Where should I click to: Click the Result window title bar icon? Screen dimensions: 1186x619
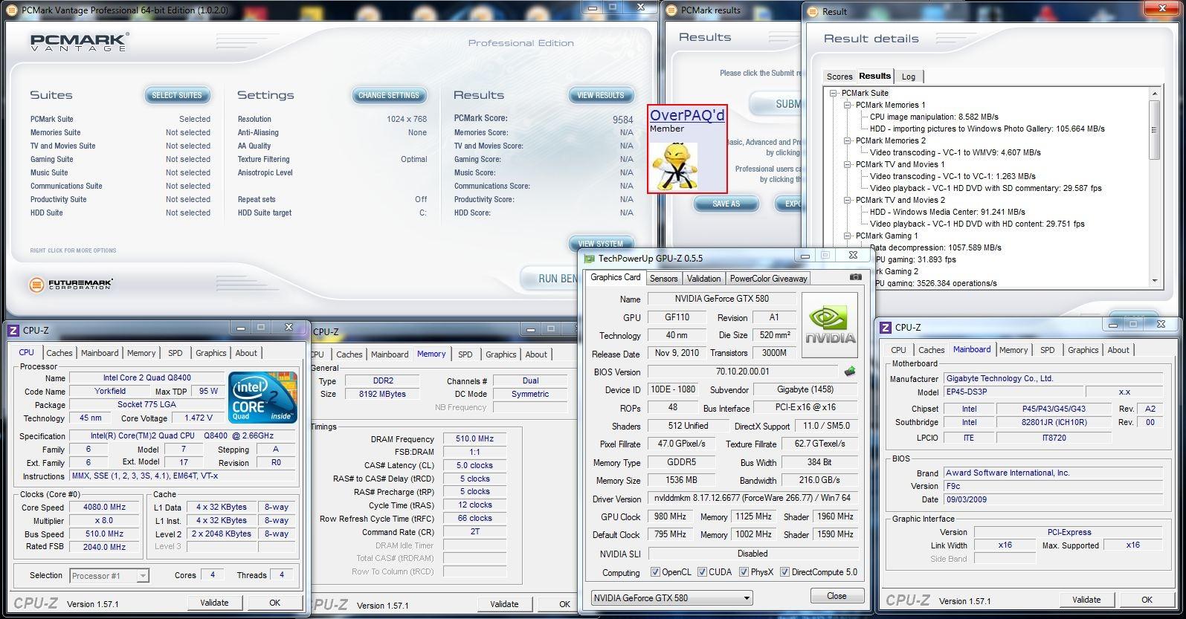coord(813,11)
